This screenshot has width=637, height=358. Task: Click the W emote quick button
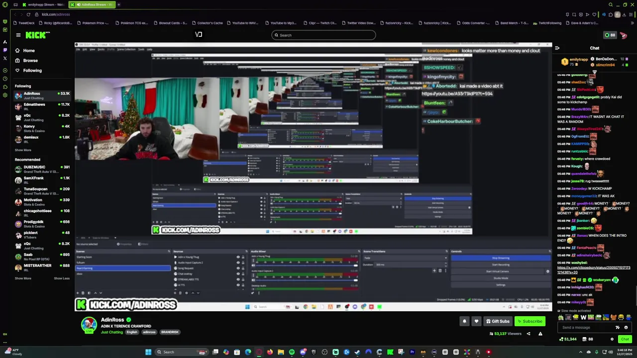[583, 317]
